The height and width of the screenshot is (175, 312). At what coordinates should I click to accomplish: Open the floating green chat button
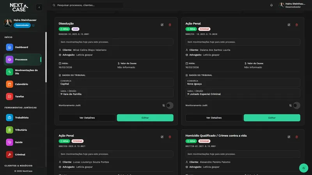303,168
